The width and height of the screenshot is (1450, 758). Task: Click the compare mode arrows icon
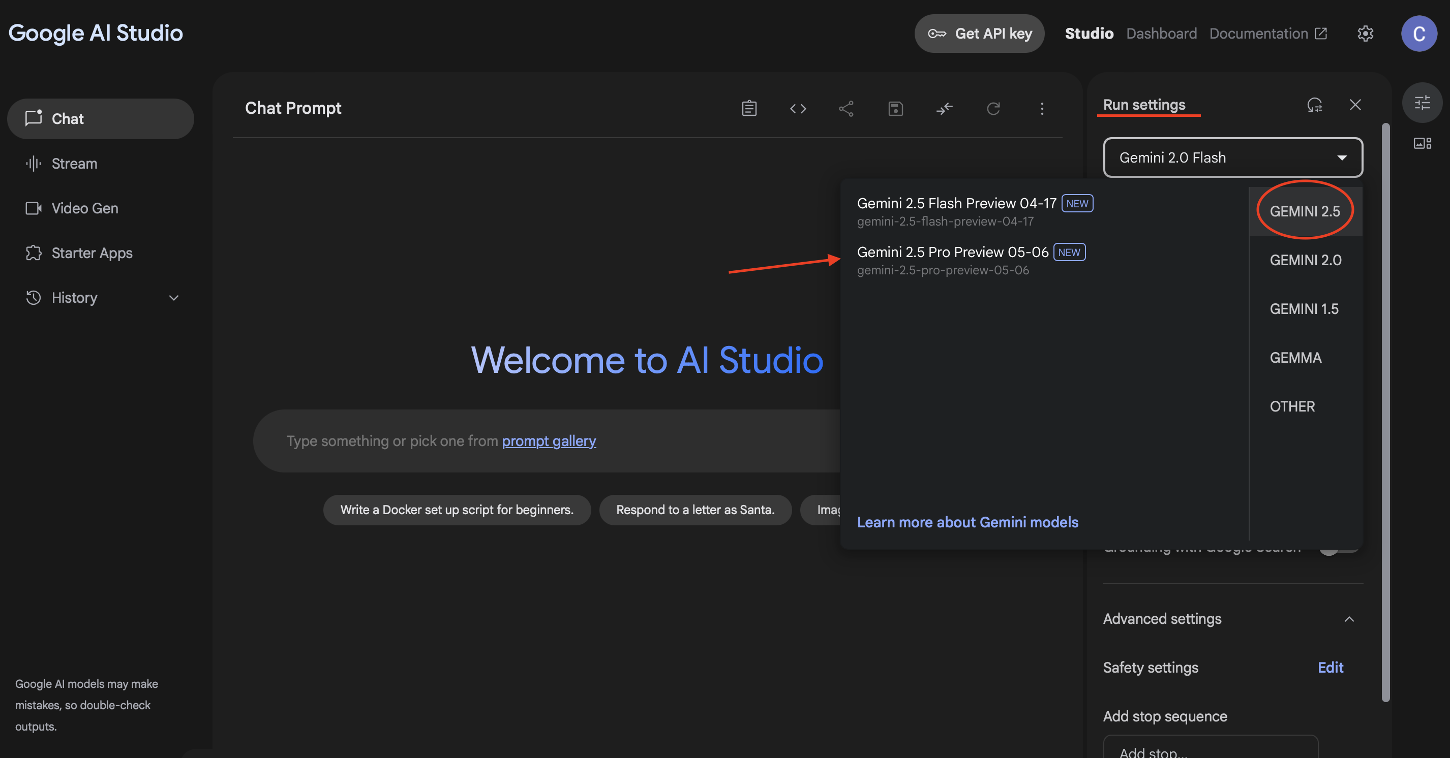[x=944, y=108]
